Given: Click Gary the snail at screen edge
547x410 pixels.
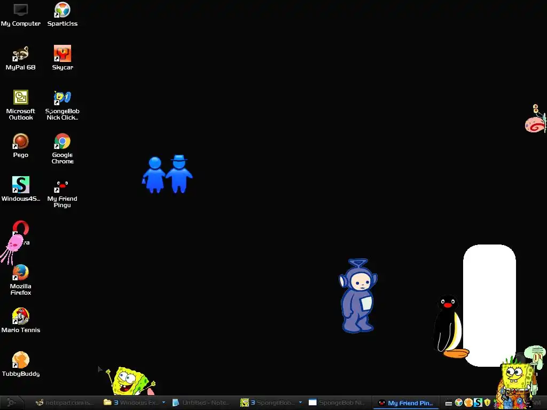Looking at the screenshot, I should click(536, 119).
